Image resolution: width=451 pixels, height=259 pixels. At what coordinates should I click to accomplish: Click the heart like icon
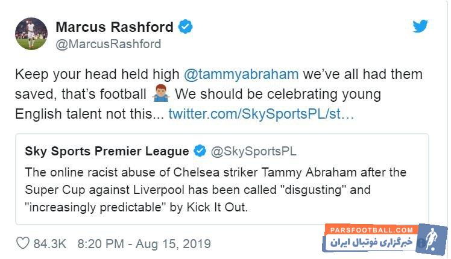(x=22, y=243)
